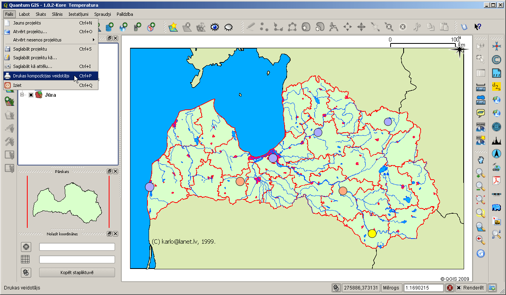Click the Refresh map icon
The height and width of the screenshot is (295, 506).
(x=481, y=253)
